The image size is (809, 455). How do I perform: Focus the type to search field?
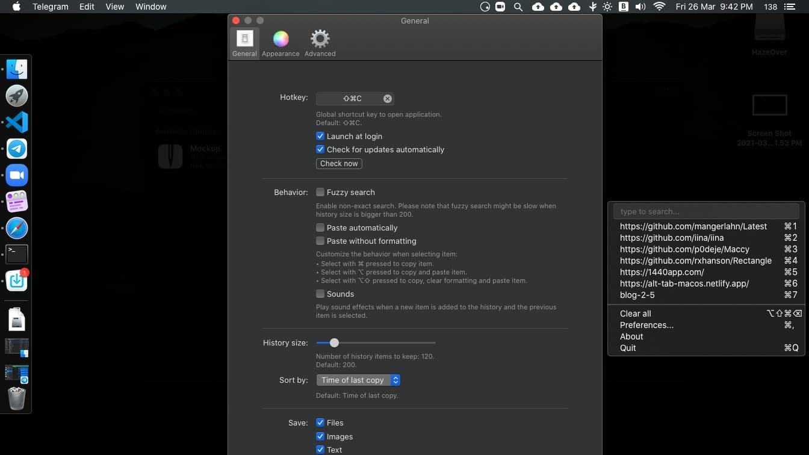[706, 211]
